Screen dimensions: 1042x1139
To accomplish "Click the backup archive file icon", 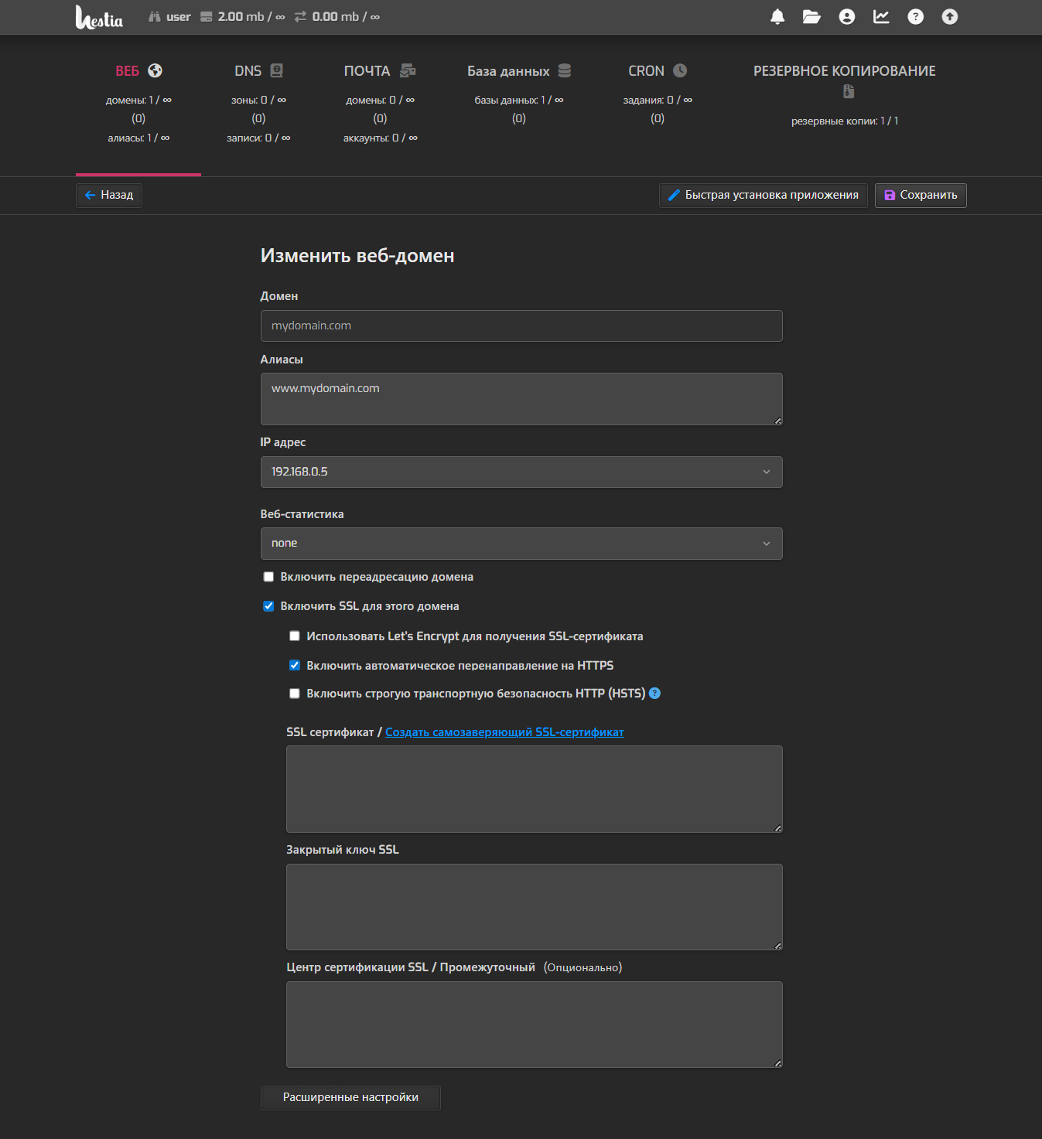I will coord(849,91).
